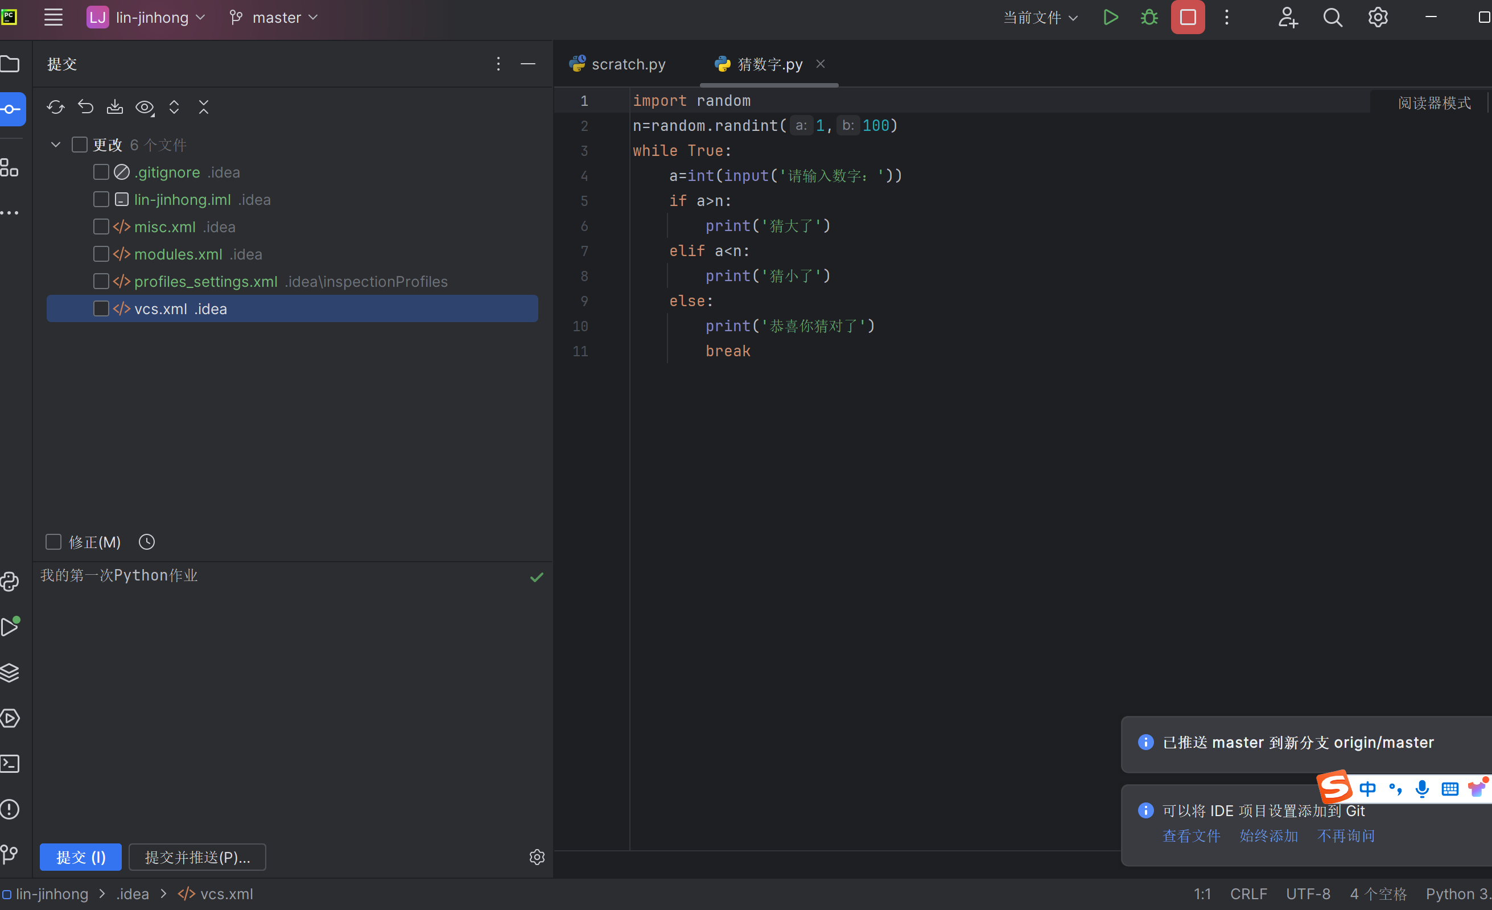Click the debug bug icon

click(x=1149, y=17)
